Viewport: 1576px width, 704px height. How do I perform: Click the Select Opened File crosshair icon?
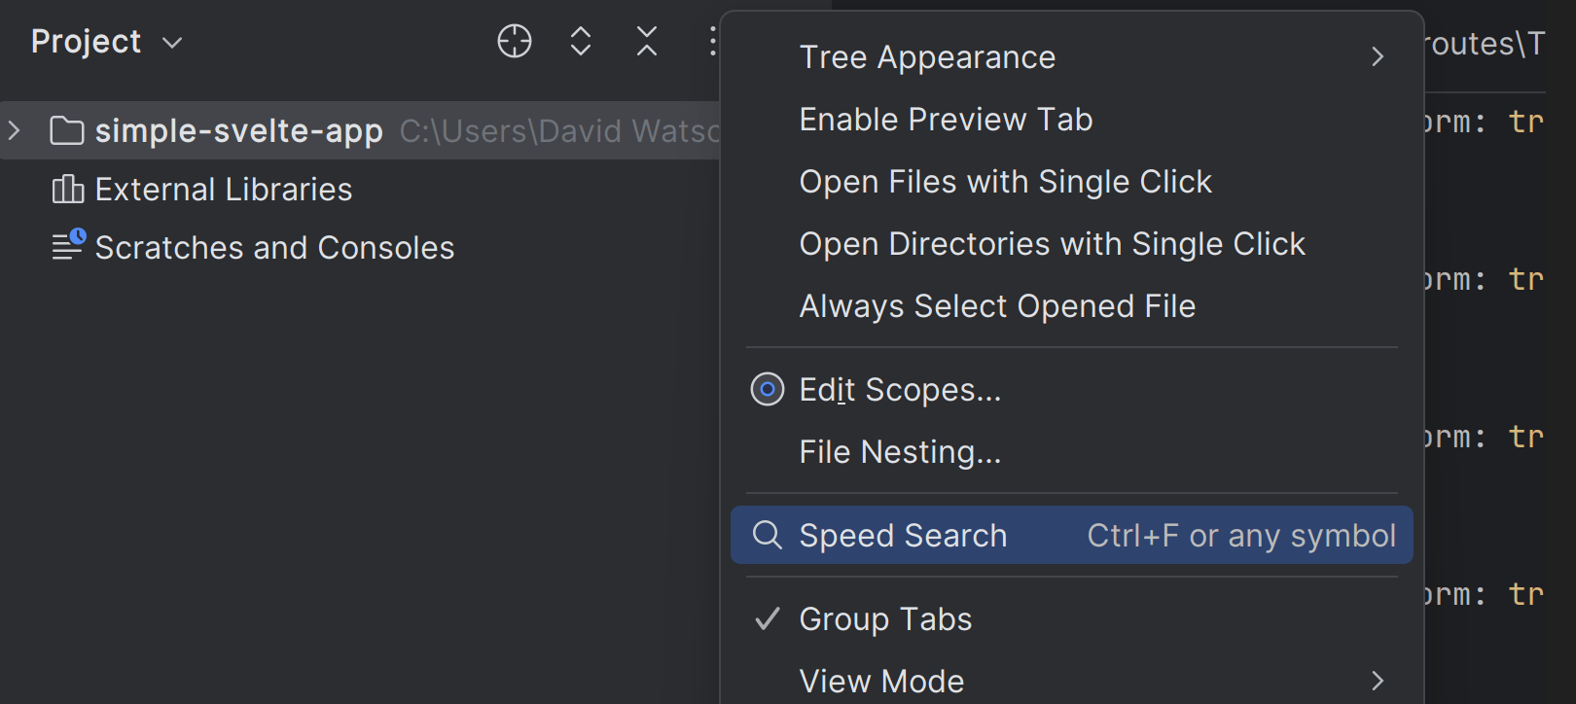(515, 42)
